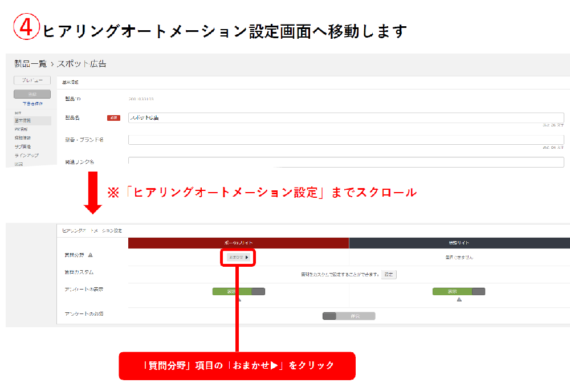Toggle the アンケートの必須 switch
This screenshot has width=570, height=387.
point(349,316)
